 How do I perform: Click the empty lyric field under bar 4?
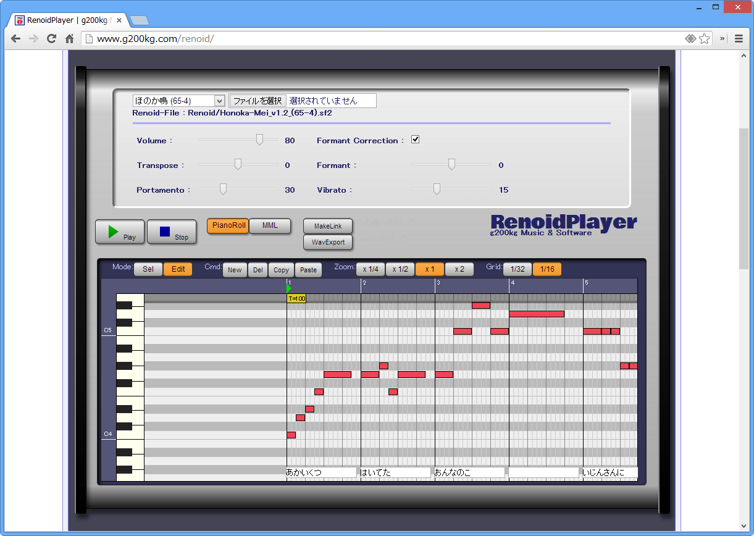[543, 472]
